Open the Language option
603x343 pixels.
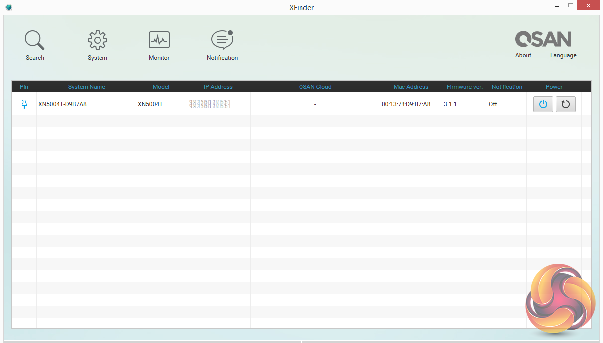coord(563,55)
